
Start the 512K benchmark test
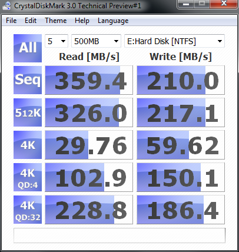[x=28, y=112]
